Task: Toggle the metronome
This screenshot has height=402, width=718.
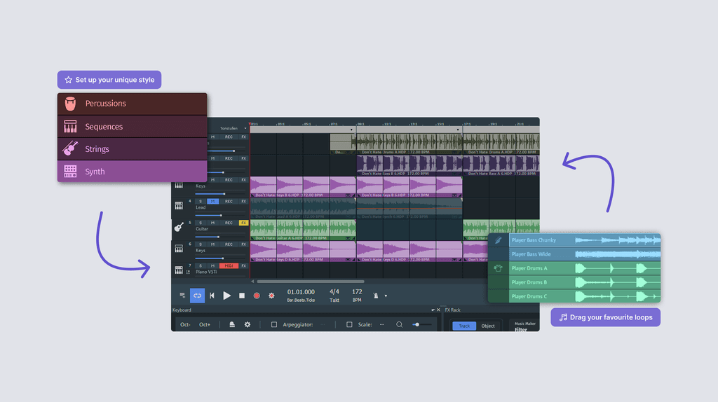Action: point(376,296)
